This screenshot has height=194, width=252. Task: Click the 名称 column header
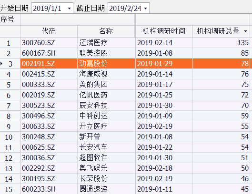[106, 31]
